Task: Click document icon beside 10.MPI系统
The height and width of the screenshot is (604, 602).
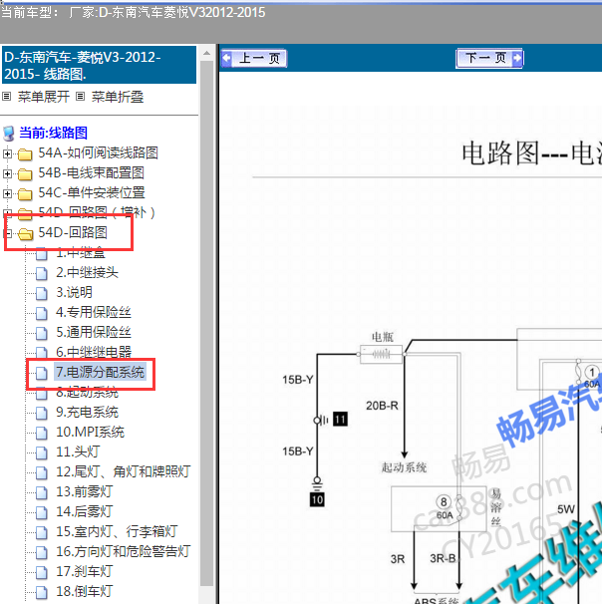Action: coord(41,433)
